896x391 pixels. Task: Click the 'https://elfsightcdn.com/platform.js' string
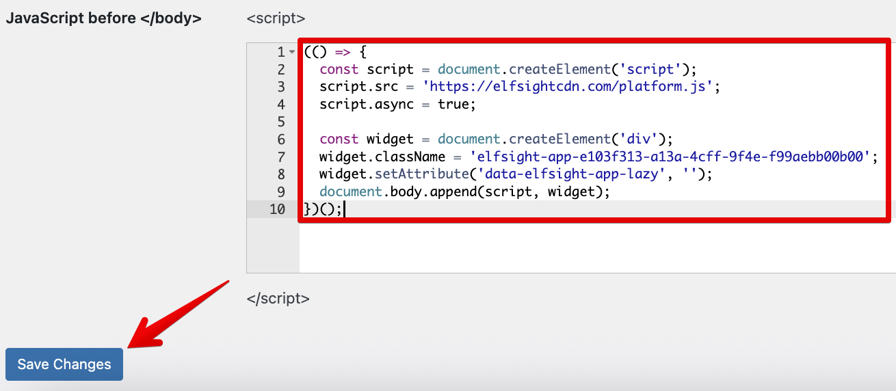point(568,87)
